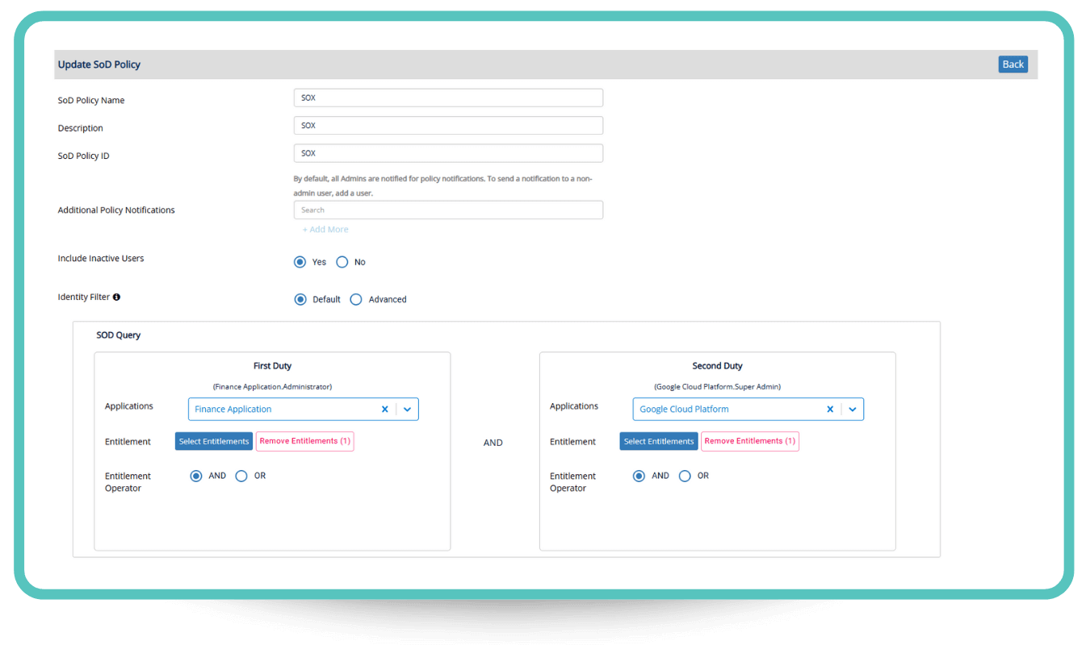The width and height of the screenshot is (1090, 645).
Task: Click the info icon beside Identity Filter
Action: click(x=116, y=296)
